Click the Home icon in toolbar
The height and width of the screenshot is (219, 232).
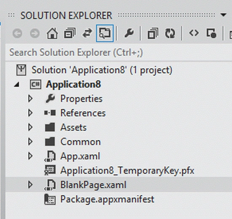[52, 33]
